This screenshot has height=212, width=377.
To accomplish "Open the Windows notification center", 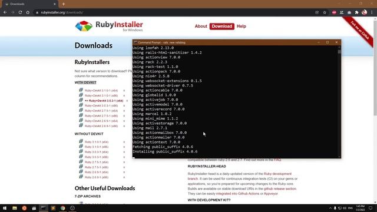I will (371, 208).
